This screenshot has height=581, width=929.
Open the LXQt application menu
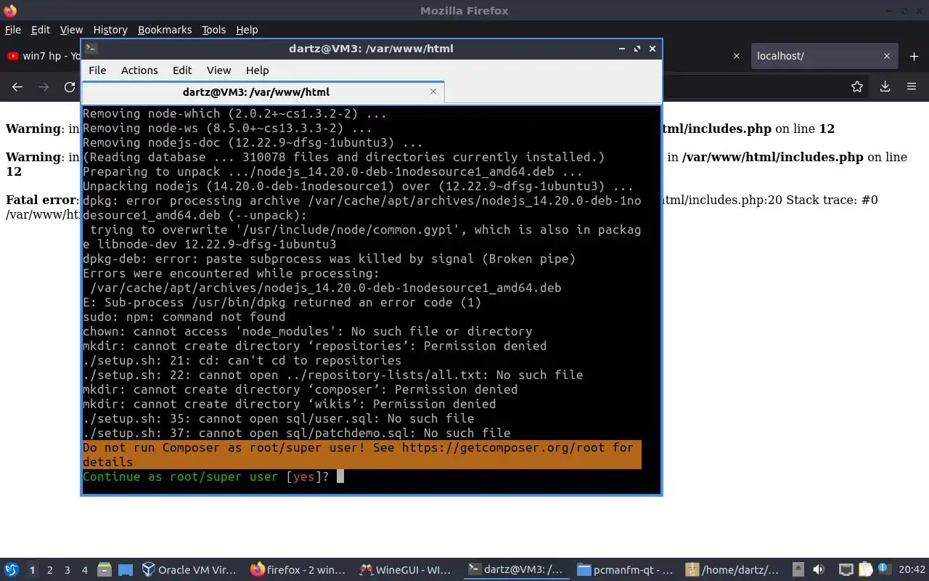pyautogui.click(x=11, y=570)
